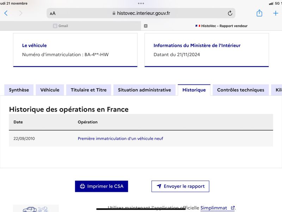282x212 pixels.
Task: Open the Simplimmat external link
Action: [x=217, y=208]
